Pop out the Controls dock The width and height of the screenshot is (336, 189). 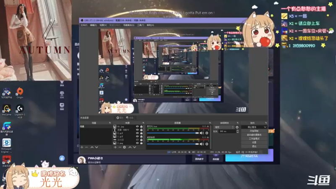(266, 123)
